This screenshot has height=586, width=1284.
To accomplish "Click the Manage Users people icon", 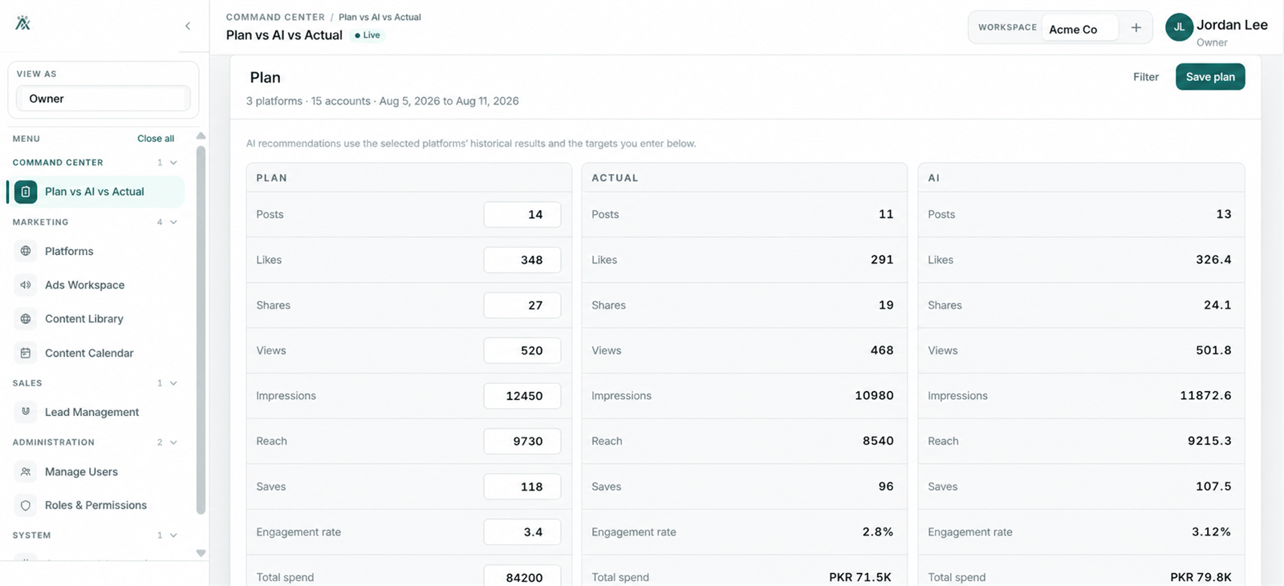I will (x=26, y=471).
